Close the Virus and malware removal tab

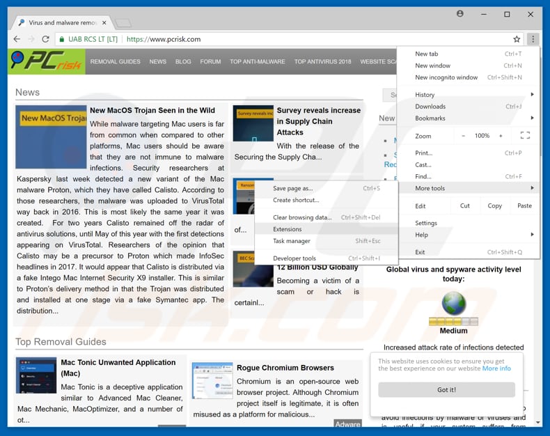pyautogui.click(x=104, y=22)
